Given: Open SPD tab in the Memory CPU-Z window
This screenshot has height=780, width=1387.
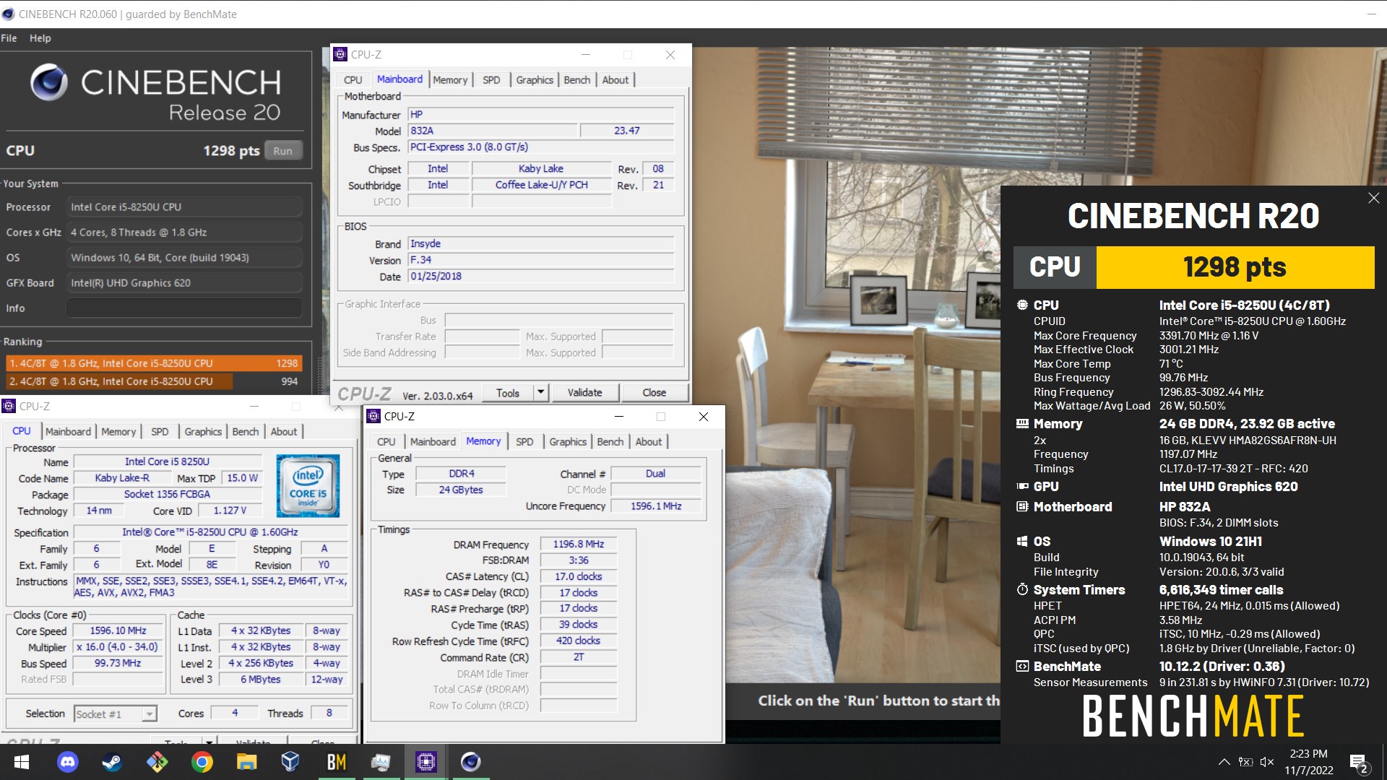Looking at the screenshot, I should (524, 442).
